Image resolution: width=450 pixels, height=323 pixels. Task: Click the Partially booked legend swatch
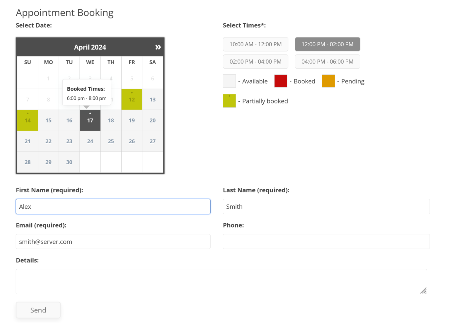229,101
